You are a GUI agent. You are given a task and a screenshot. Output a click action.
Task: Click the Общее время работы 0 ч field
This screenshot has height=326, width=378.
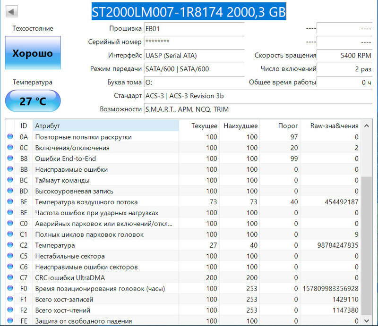pos(344,83)
